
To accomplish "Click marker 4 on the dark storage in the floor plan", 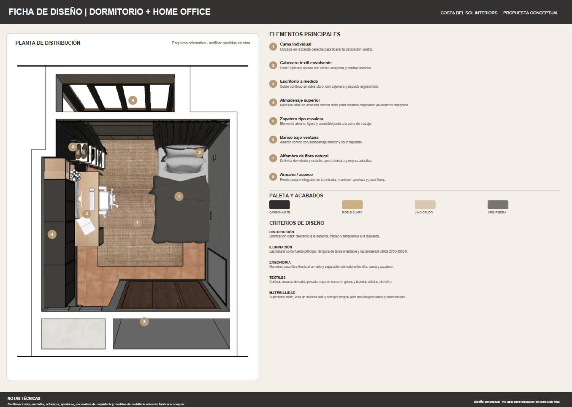I will coord(52,234).
